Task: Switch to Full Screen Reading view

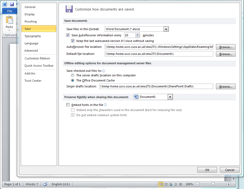Action: [x=166, y=184]
